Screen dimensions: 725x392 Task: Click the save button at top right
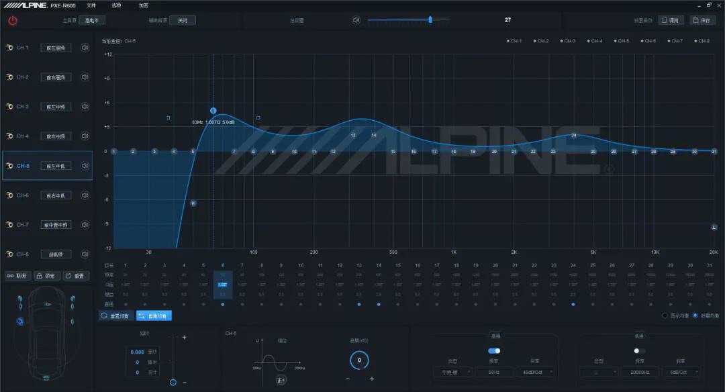pyautogui.click(x=702, y=20)
